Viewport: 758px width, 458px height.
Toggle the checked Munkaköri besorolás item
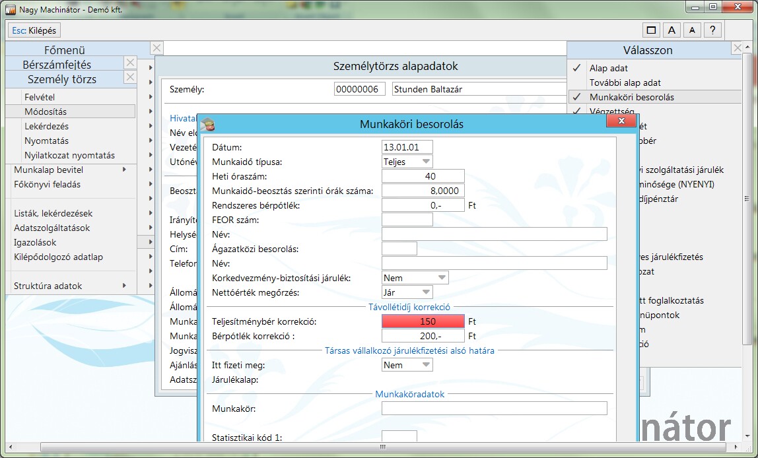pos(631,97)
